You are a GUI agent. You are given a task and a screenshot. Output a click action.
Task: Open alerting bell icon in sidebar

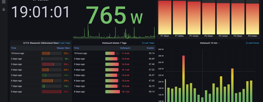click(x=4, y=9)
